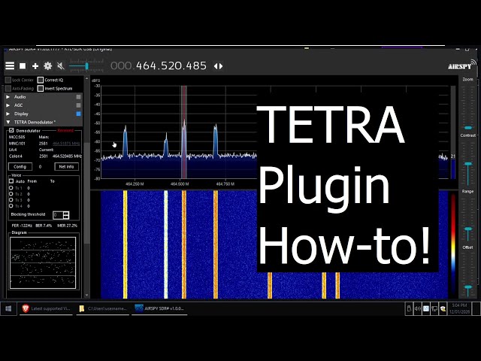The height and width of the screenshot is (361, 481).
Task: Switch to the File Explorer taskbar item
Action: [x=104, y=308]
